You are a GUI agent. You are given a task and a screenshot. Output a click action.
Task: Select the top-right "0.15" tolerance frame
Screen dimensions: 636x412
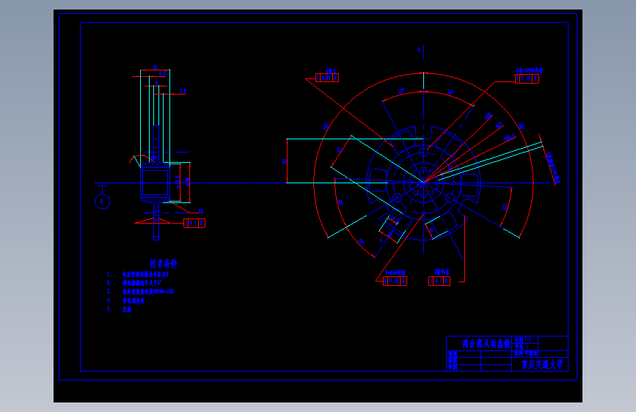[527, 78]
